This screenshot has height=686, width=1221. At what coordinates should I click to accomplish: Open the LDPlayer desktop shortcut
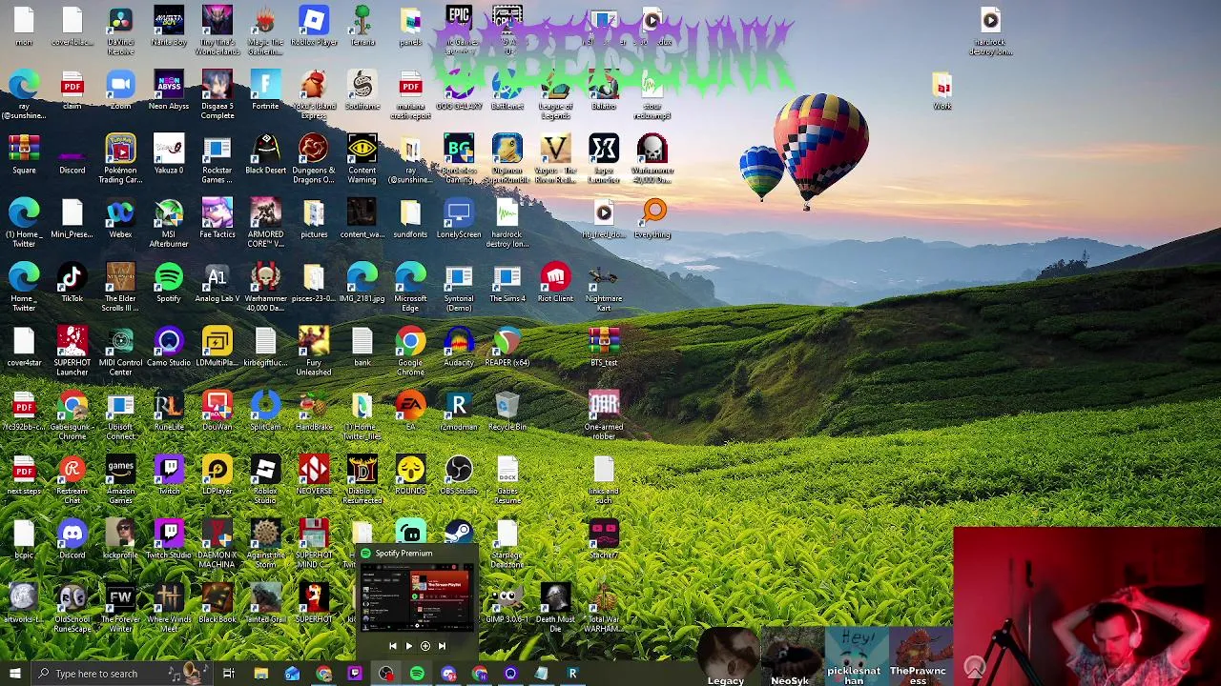217,475
